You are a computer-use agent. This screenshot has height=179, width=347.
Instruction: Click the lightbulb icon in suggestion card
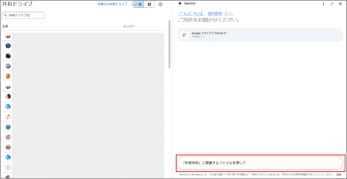click(x=184, y=35)
